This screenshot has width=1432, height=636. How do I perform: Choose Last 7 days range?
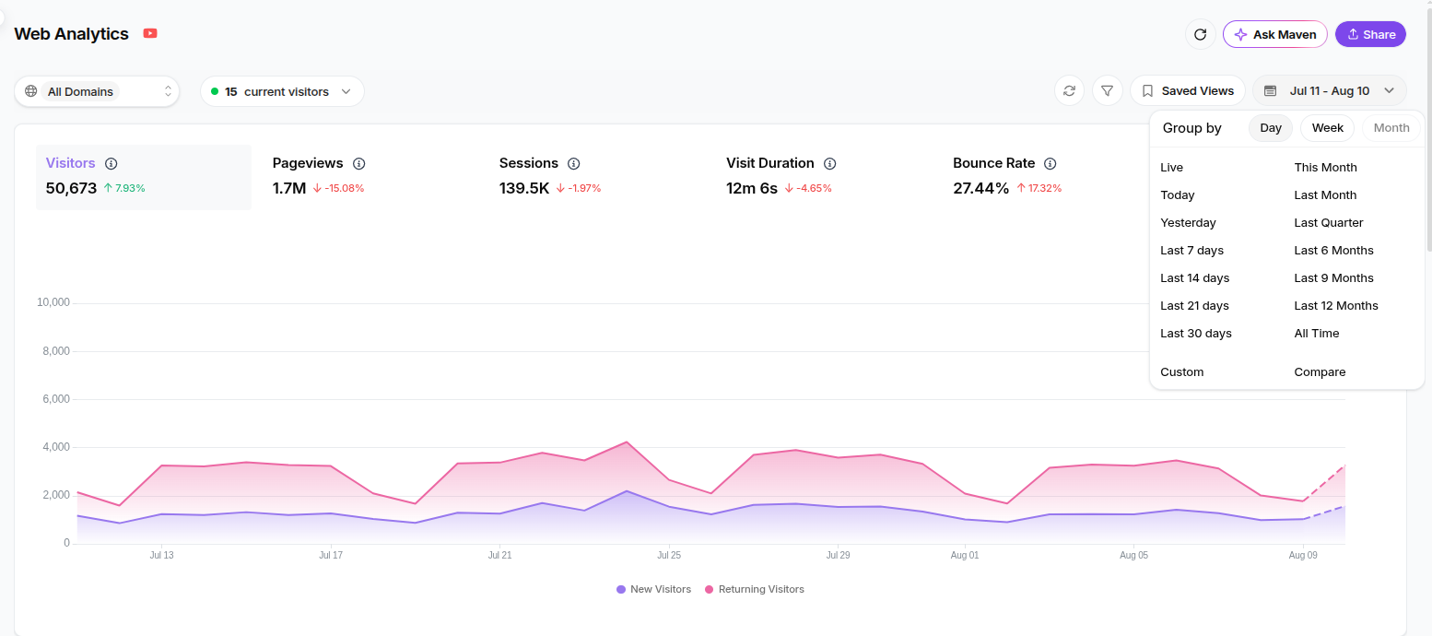pos(1192,251)
